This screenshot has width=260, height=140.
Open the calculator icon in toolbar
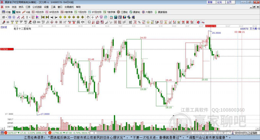pyautogui.click(x=116, y=17)
